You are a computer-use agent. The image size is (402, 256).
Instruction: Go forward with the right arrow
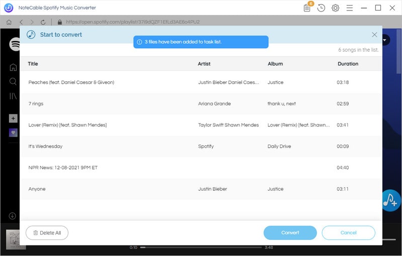(32, 22)
